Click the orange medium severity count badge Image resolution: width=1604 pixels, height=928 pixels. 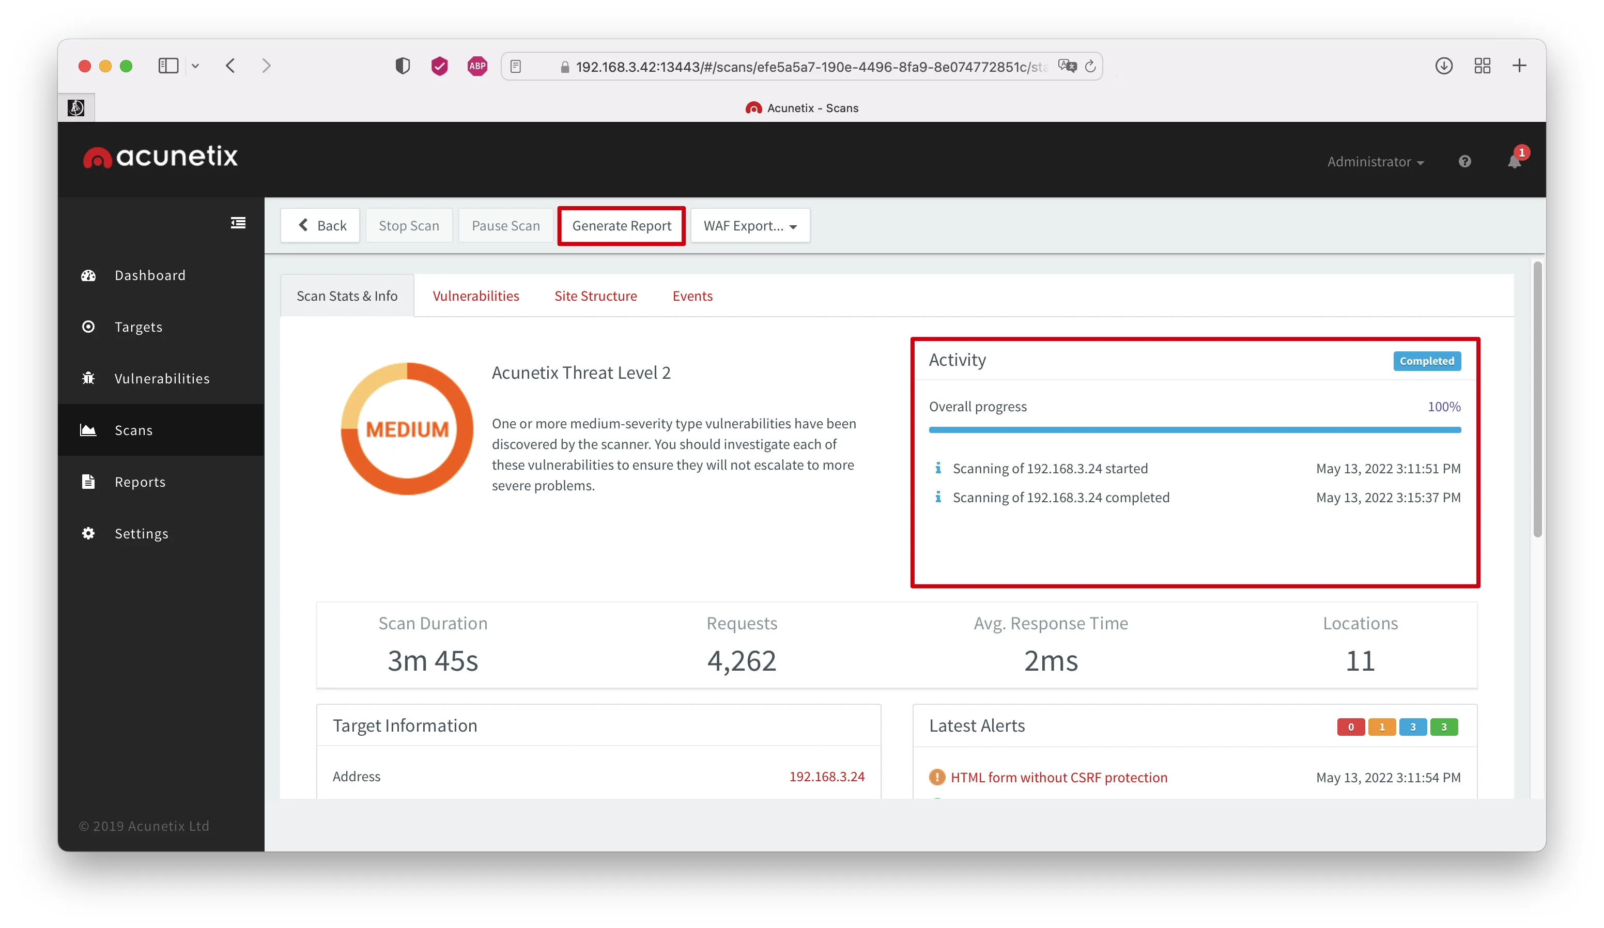[x=1382, y=727]
